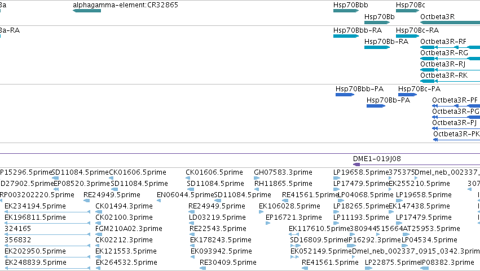Open the EK147438.5prime EST label
The height and width of the screenshot is (271, 480).
pyautogui.click(x=420, y=206)
